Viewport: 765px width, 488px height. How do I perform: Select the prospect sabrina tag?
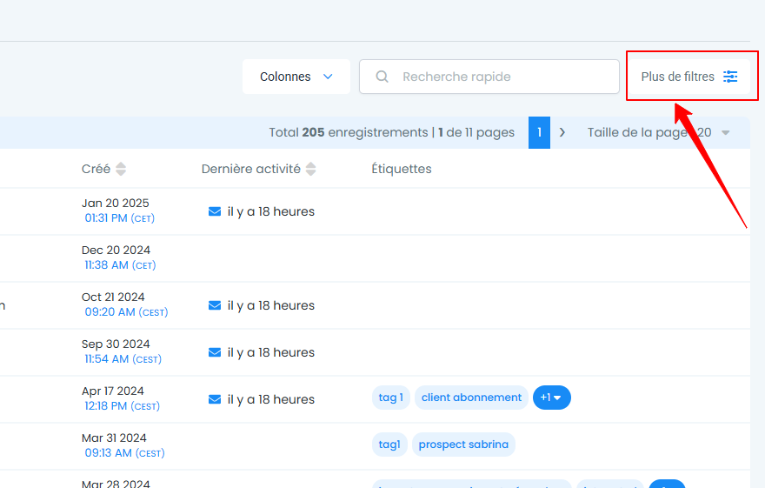click(x=463, y=445)
